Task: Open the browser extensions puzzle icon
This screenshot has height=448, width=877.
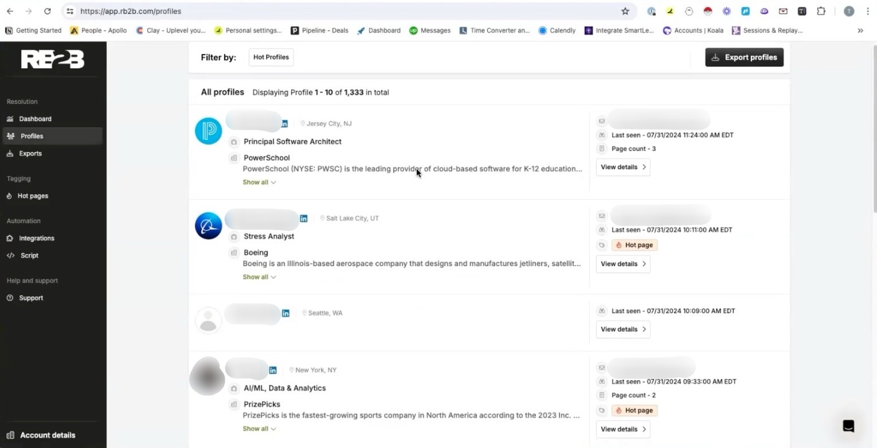Action: tap(821, 11)
